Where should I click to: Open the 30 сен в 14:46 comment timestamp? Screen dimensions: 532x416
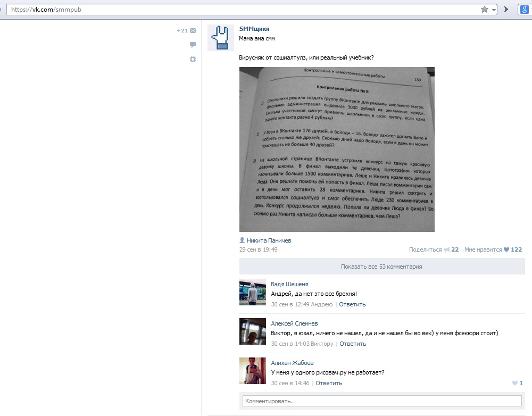[x=290, y=383]
